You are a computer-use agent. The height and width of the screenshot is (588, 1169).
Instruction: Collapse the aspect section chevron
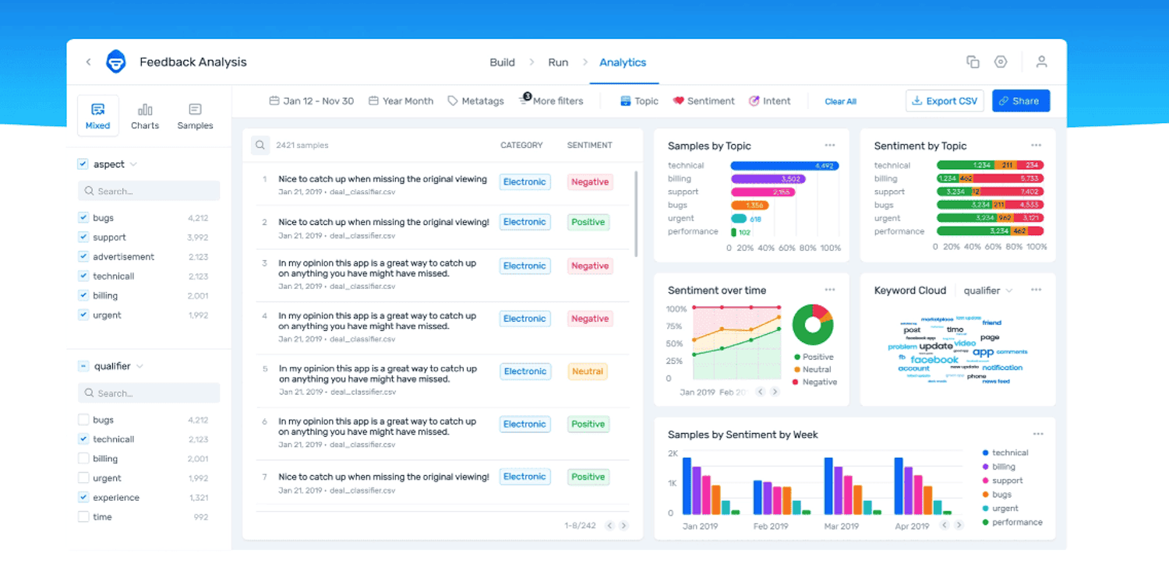133,164
